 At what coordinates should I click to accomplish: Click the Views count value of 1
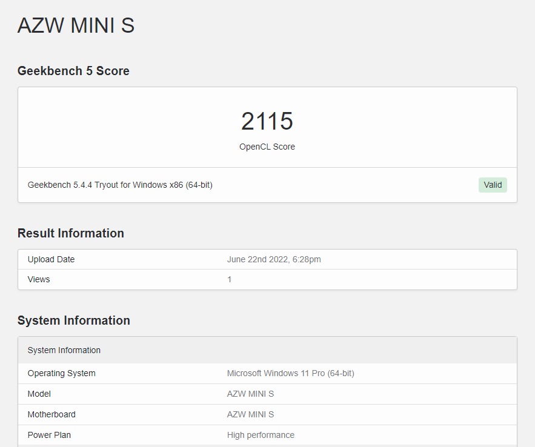coord(230,279)
